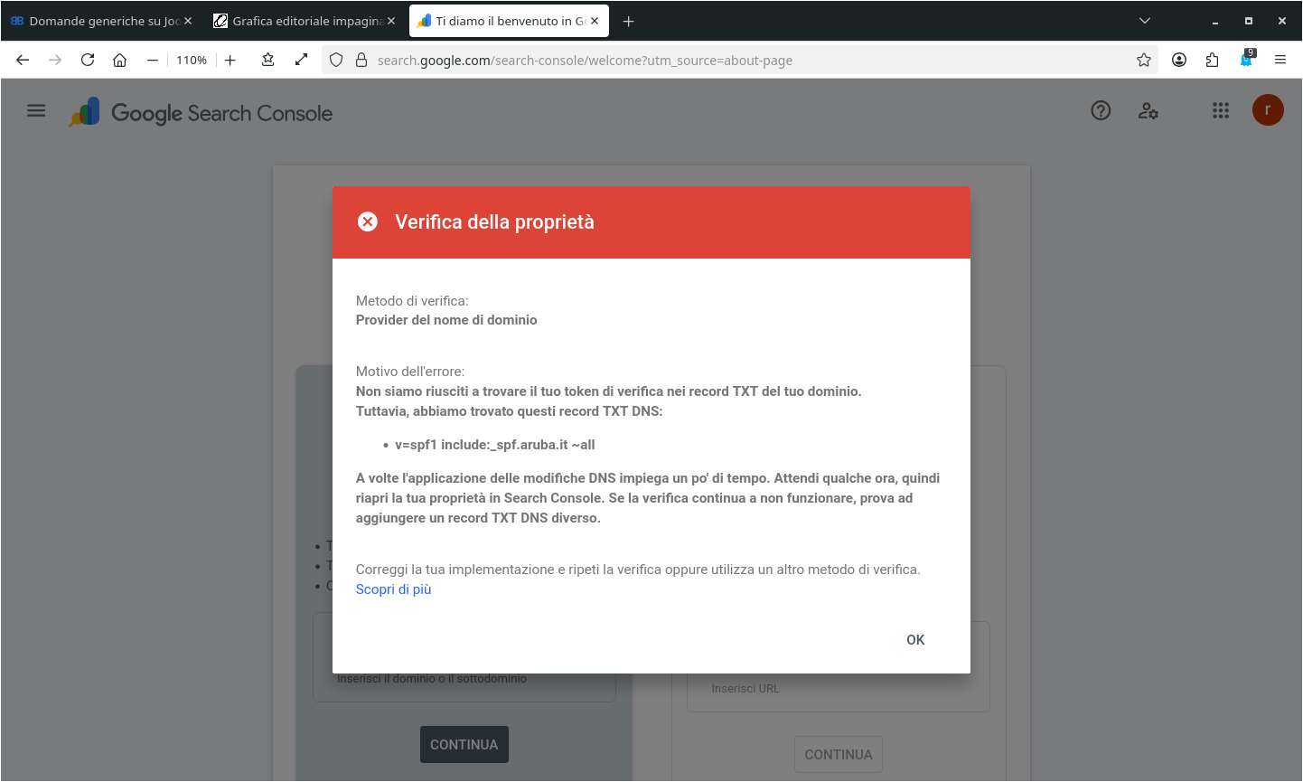Go to the browser home page
This screenshot has height=782, width=1303.
[x=119, y=61]
